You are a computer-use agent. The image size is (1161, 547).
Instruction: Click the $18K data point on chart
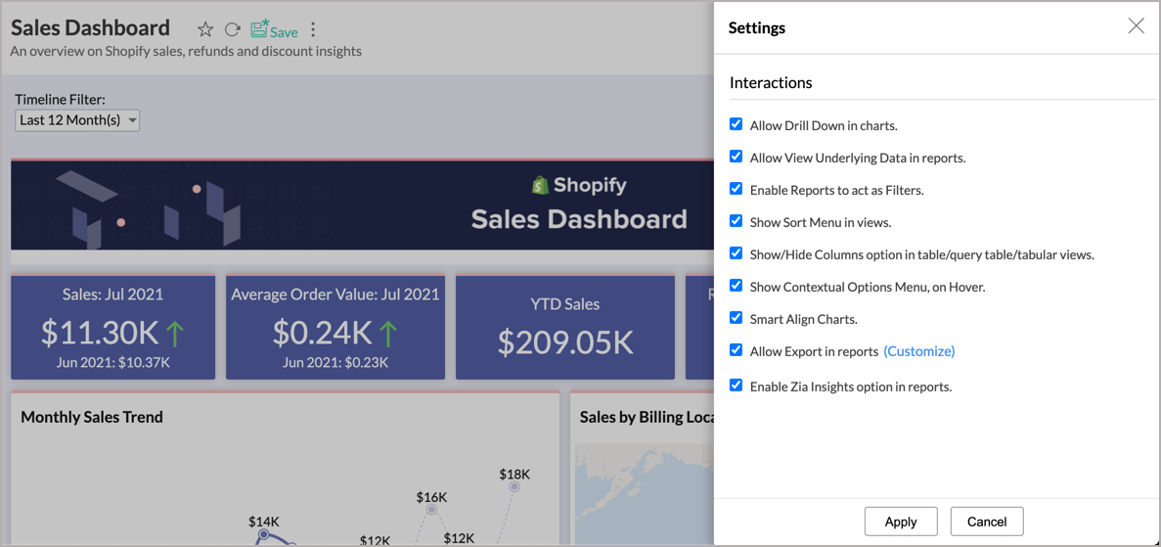tap(514, 486)
